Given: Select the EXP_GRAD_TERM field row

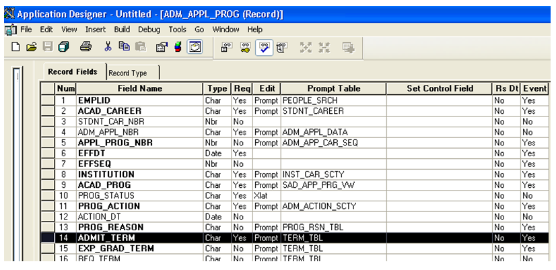Looking at the screenshot, I should coord(296,248).
